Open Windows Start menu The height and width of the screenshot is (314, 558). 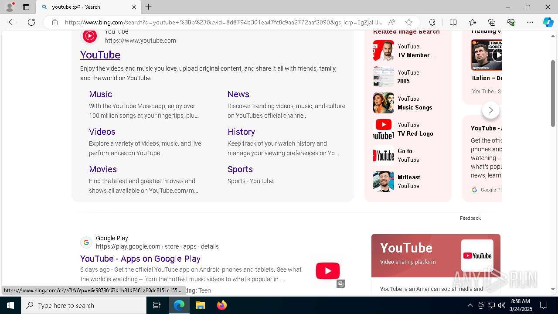(10, 305)
